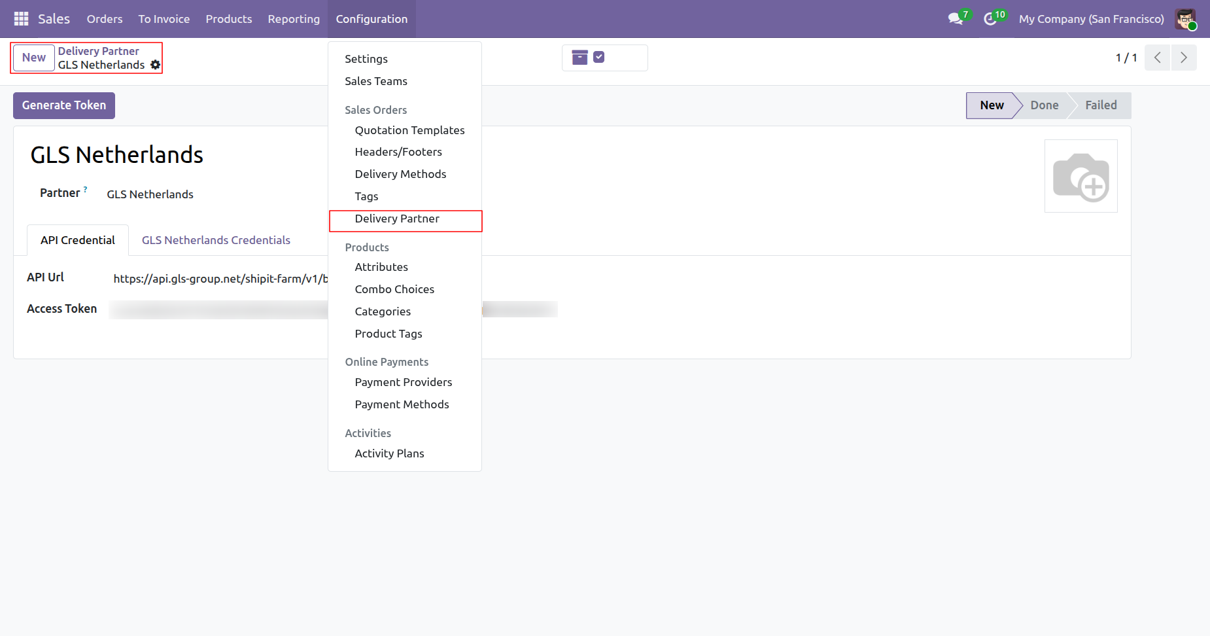This screenshot has width=1210, height=636.
Task: Click the Activities section header
Action: click(x=368, y=433)
